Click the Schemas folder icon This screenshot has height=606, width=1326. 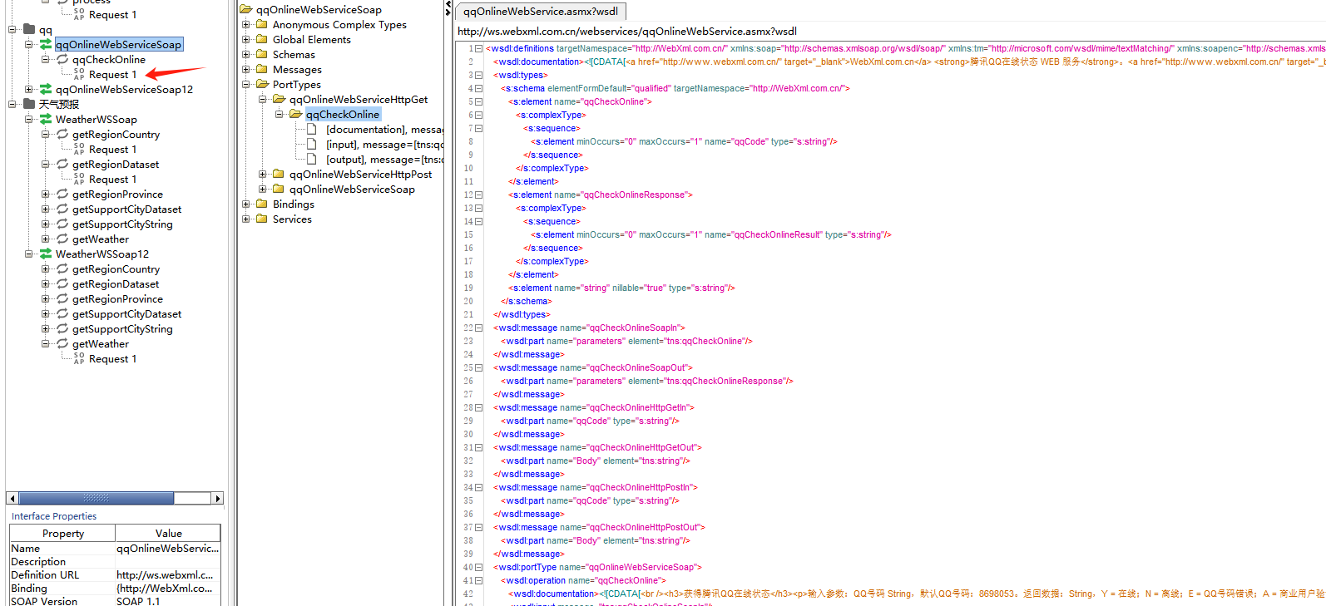[262, 54]
